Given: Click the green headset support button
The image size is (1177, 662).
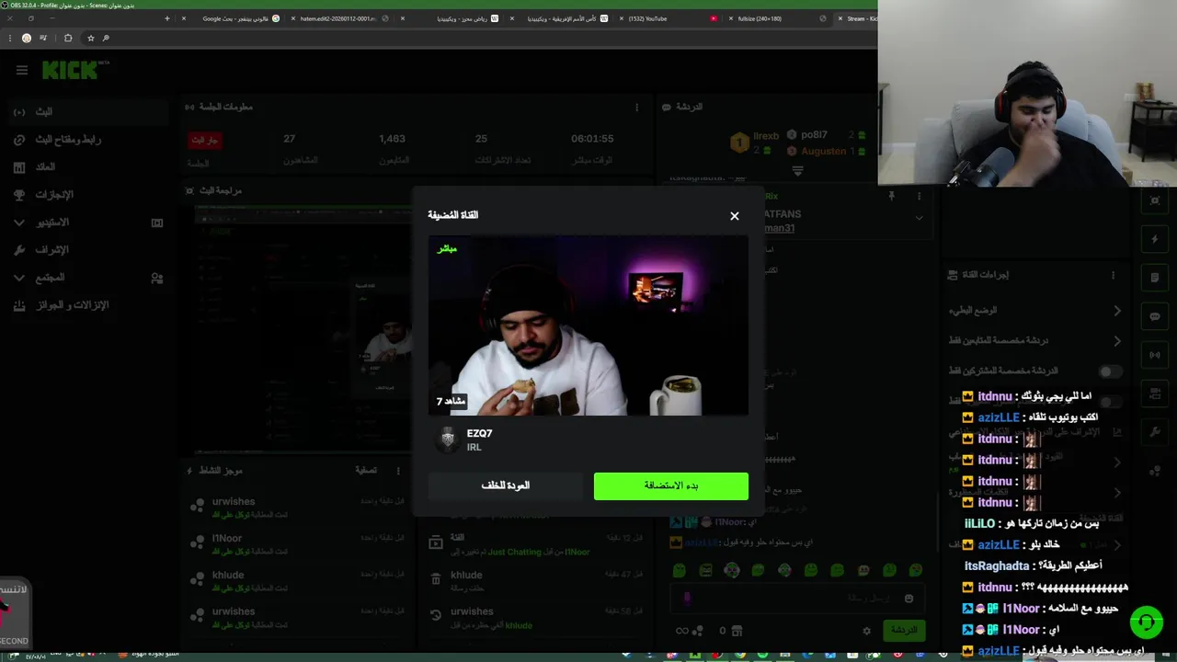Looking at the screenshot, I should pos(1146,622).
